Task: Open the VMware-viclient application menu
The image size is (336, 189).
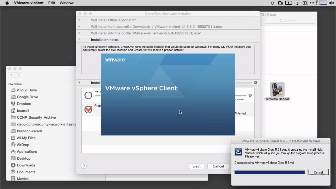Action: tap(29, 3)
